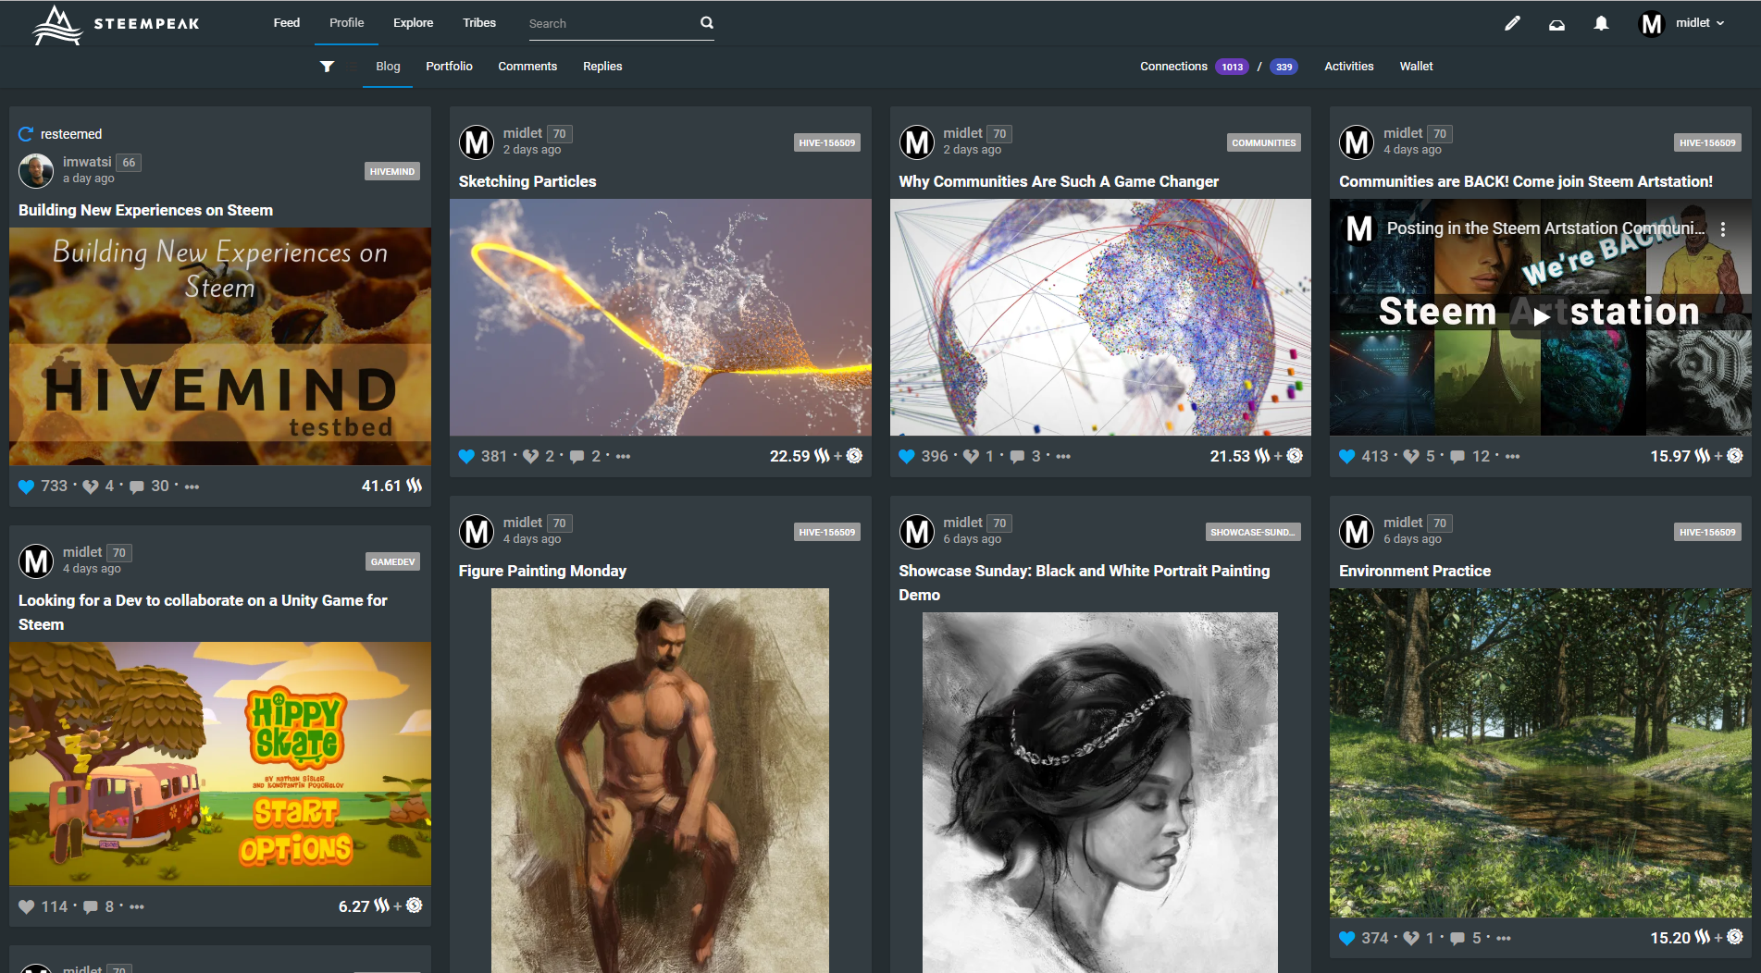Open the Explore menu
Screen dimensions: 1761x973
click(x=413, y=23)
